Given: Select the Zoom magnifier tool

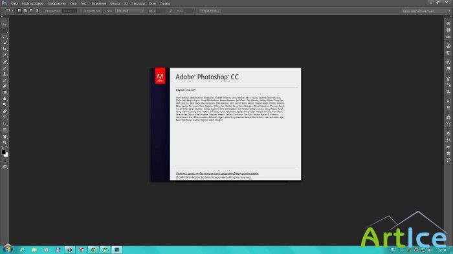Looking at the screenshot, I should [x=5, y=142].
